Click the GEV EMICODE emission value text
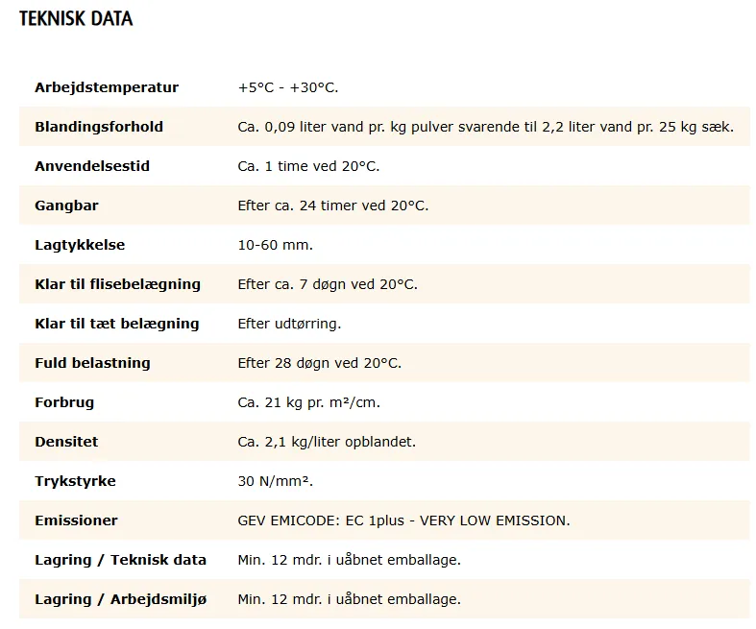756x629 pixels. 403,520
